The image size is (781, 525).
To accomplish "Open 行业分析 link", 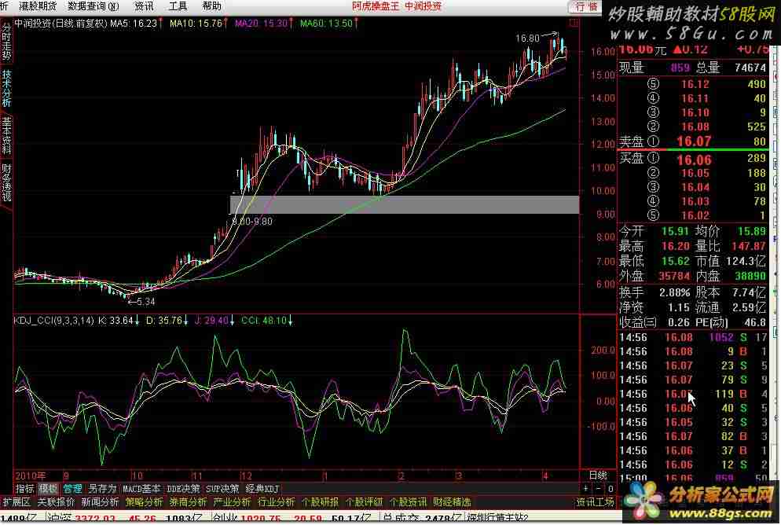I will tap(276, 501).
